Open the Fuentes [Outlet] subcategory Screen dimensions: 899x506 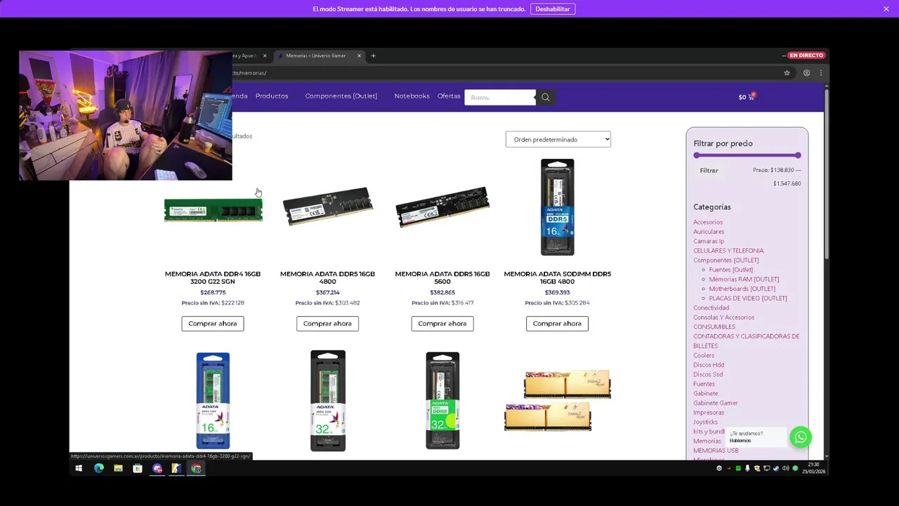click(x=730, y=270)
